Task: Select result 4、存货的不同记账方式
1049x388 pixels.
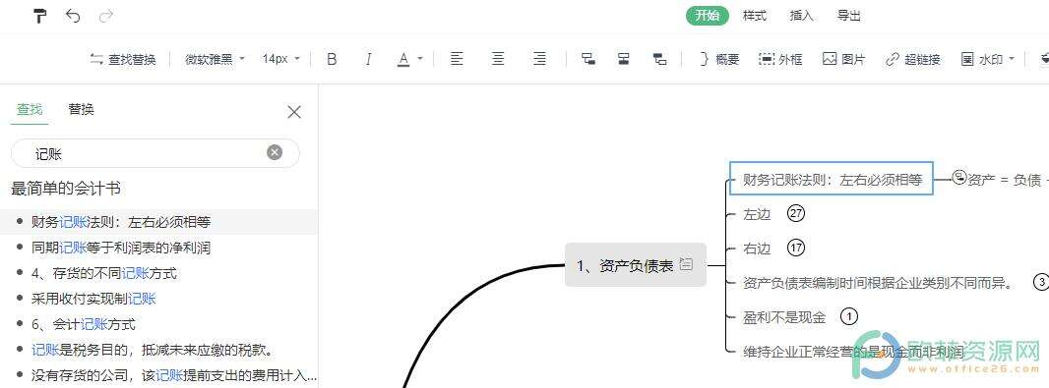Action: tap(158, 273)
